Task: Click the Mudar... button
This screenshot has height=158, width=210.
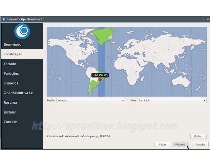Action: [x=198, y=136]
